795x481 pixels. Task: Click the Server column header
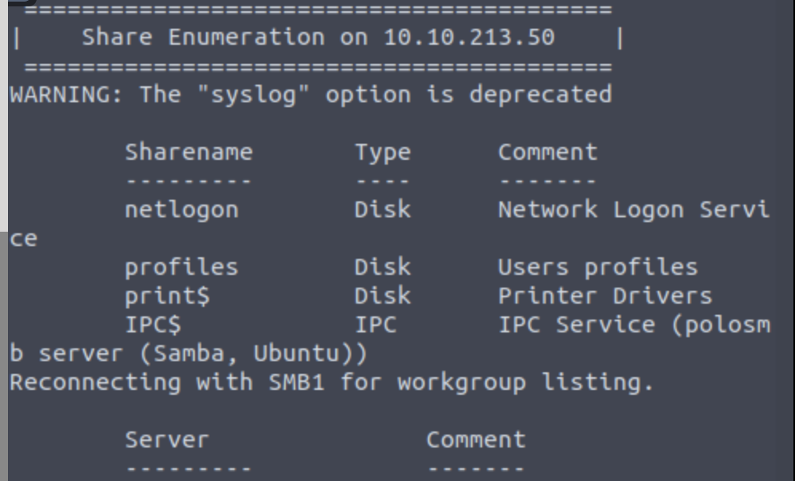pyautogui.click(x=167, y=439)
